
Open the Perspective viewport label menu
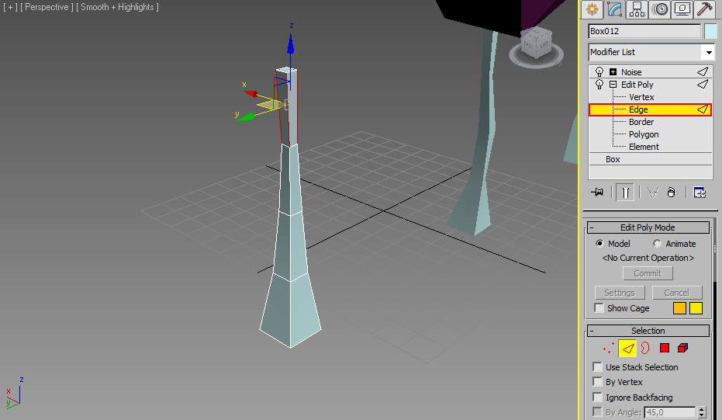click(47, 7)
